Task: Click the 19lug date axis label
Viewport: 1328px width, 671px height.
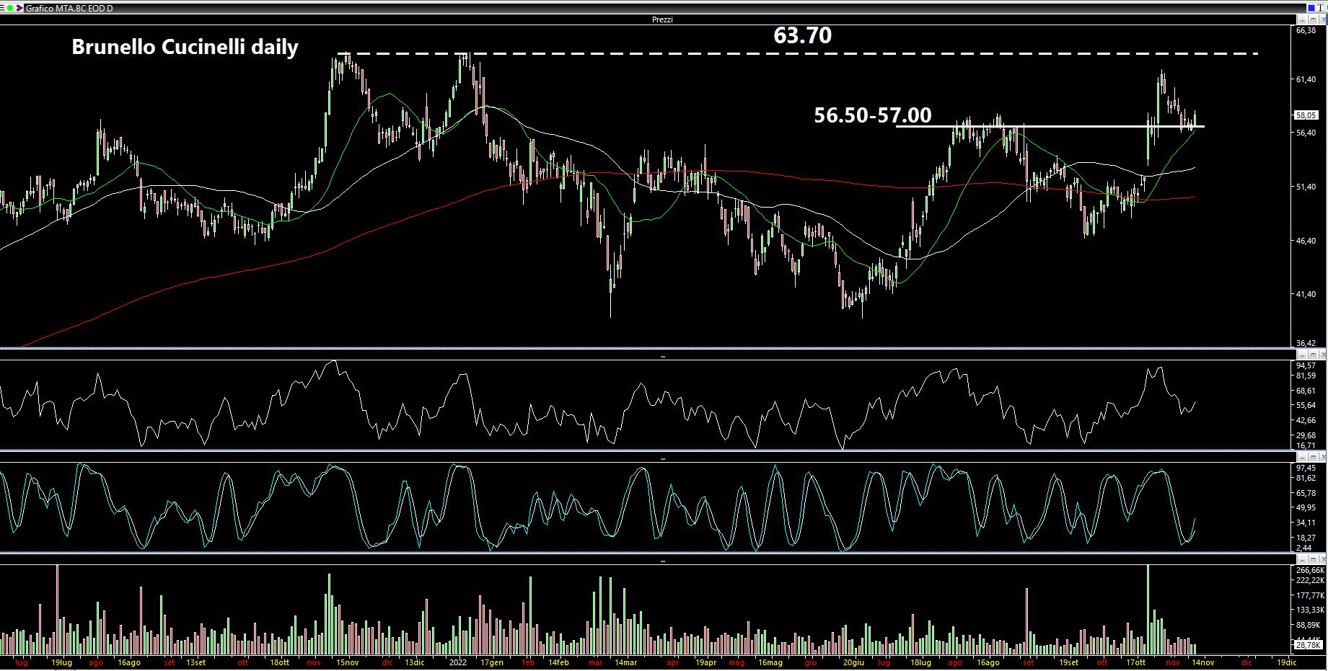Action: click(62, 662)
